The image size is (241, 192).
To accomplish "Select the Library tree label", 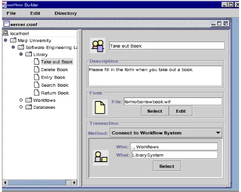I will pos(41,54).
